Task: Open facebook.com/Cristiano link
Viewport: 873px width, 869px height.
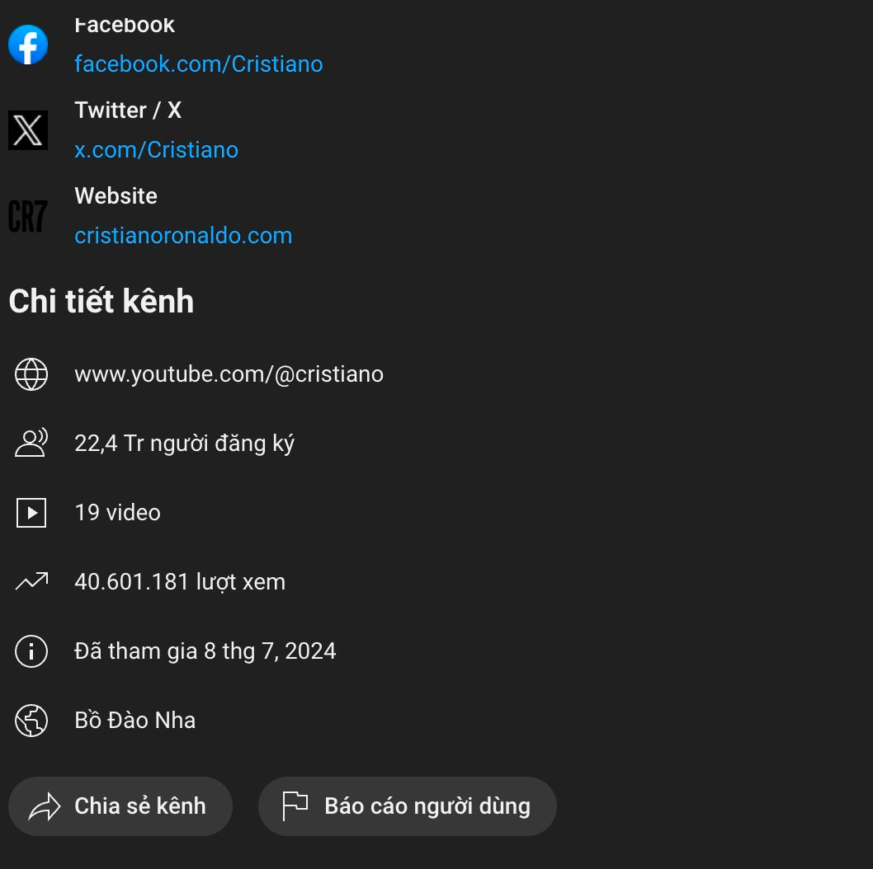Action: point(199,64)
